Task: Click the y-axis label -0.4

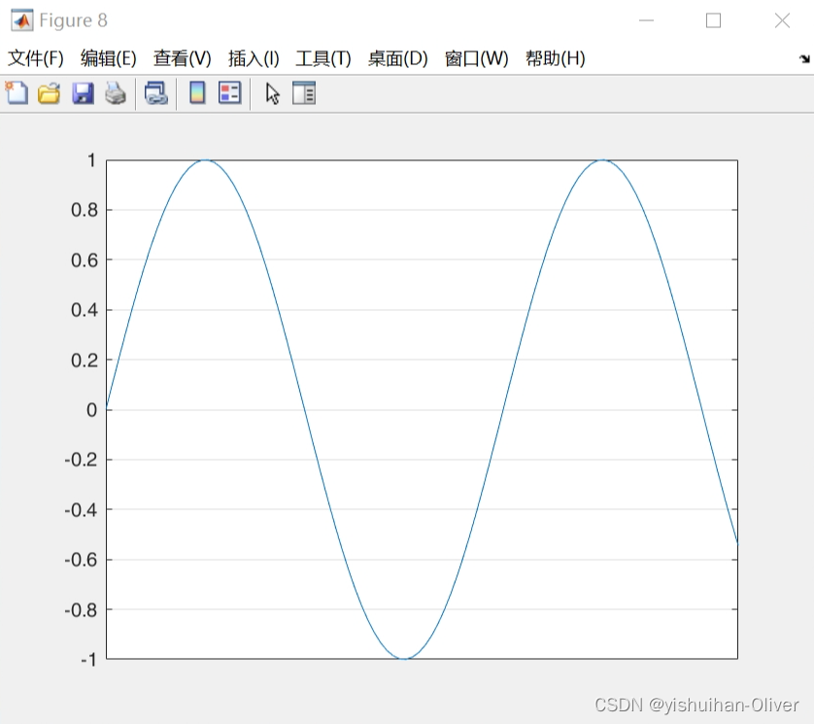Action: click(81, 510)
